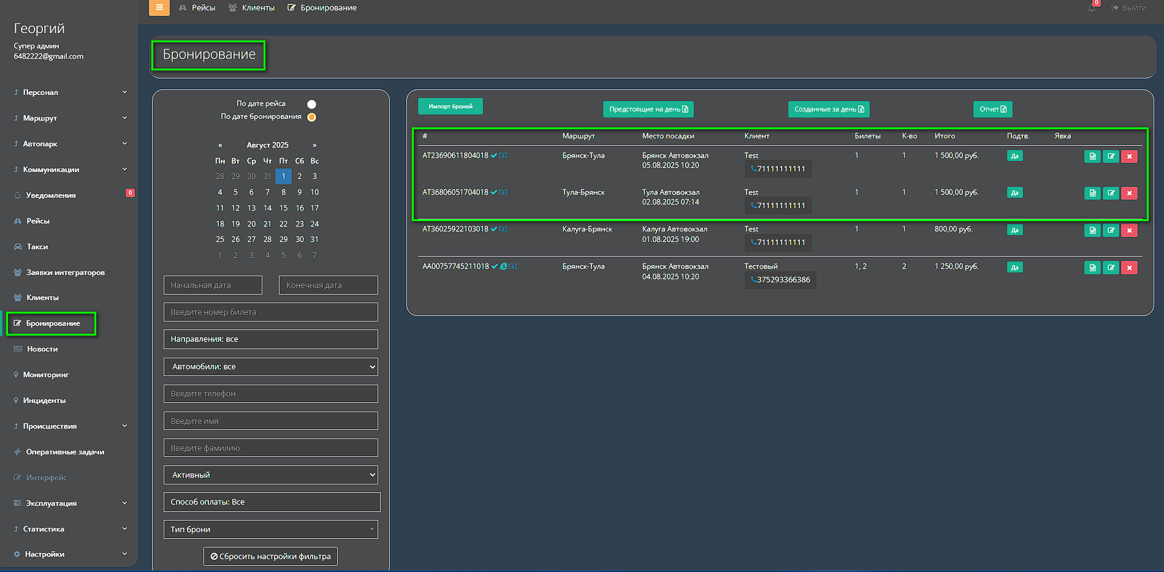
Task: Click 'Сбросить настройки фильтра' button
Action: pyautogui.click(x=270, y=557)
